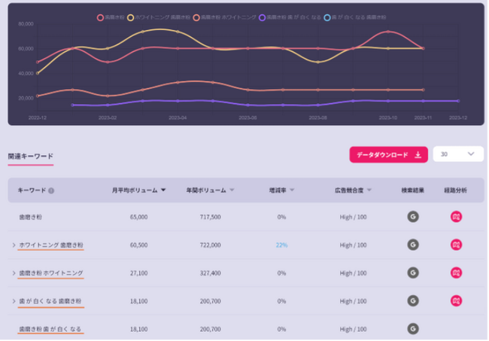
Task: Click info icon next to キーワード header
Action: (51, 190)
